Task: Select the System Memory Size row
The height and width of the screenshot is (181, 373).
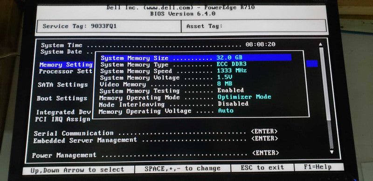Action: [x=196, y=58]
